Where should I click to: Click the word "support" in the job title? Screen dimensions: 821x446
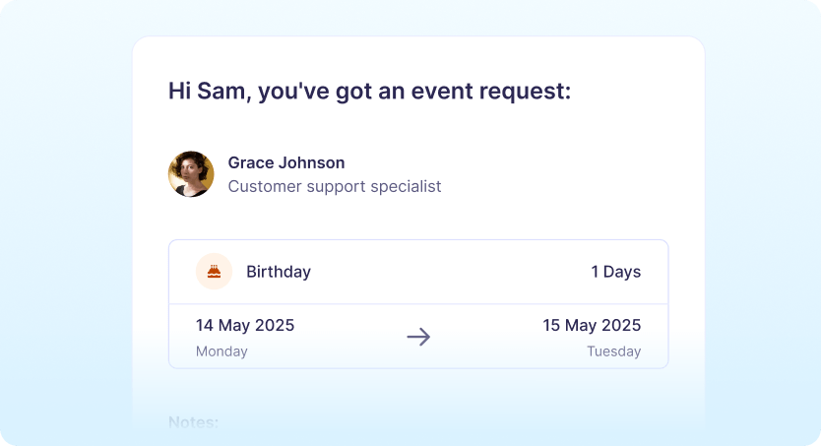click(x=335, y=186)
